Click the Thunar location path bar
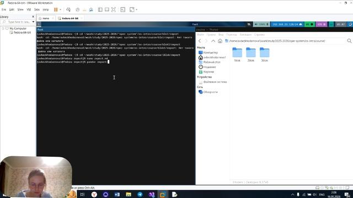The image size is (353, 198). pyautogui.click(x=285, y=41)
